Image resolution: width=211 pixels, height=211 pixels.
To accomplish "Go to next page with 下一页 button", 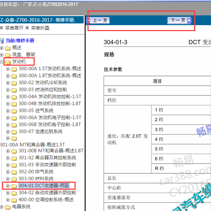I will click(x=179, y=21).
